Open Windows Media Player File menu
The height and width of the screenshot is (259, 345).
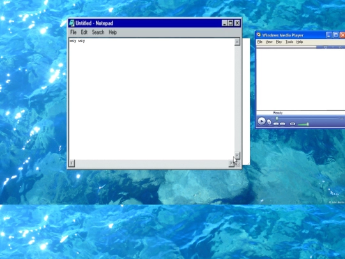click(260, 42)
